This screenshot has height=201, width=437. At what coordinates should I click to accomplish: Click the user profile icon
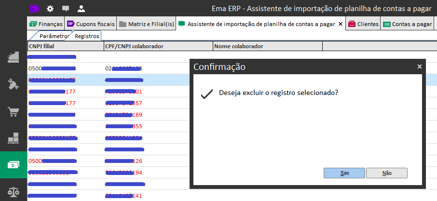point(81,8)
